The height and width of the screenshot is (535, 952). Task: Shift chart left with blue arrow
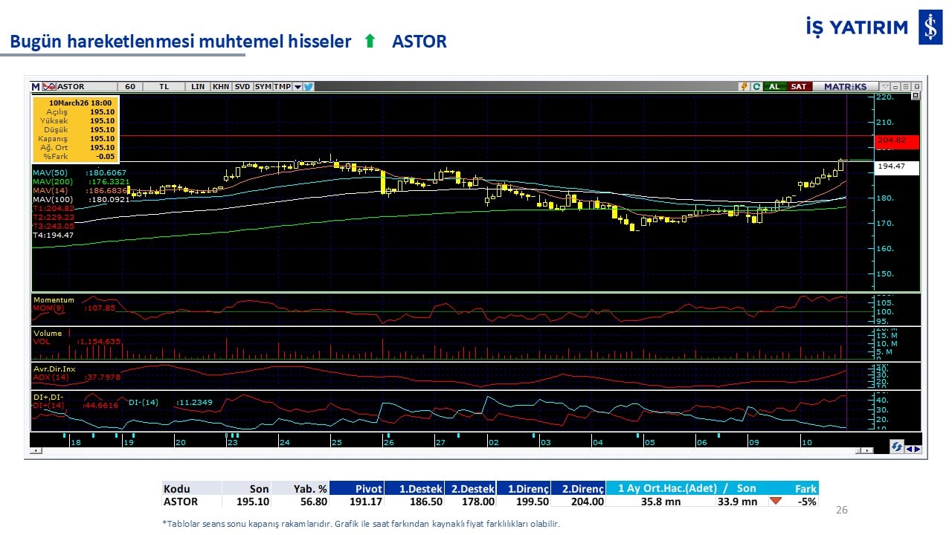(909, 448)
